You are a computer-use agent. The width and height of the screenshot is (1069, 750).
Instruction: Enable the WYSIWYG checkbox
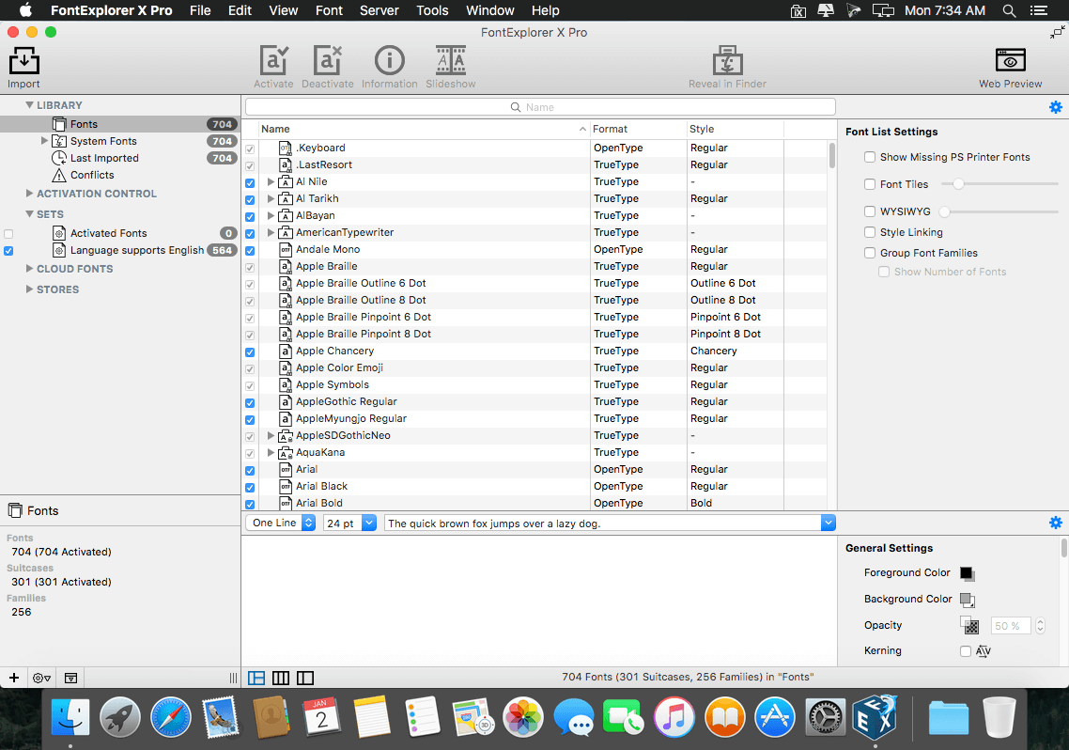click(869, 211)
